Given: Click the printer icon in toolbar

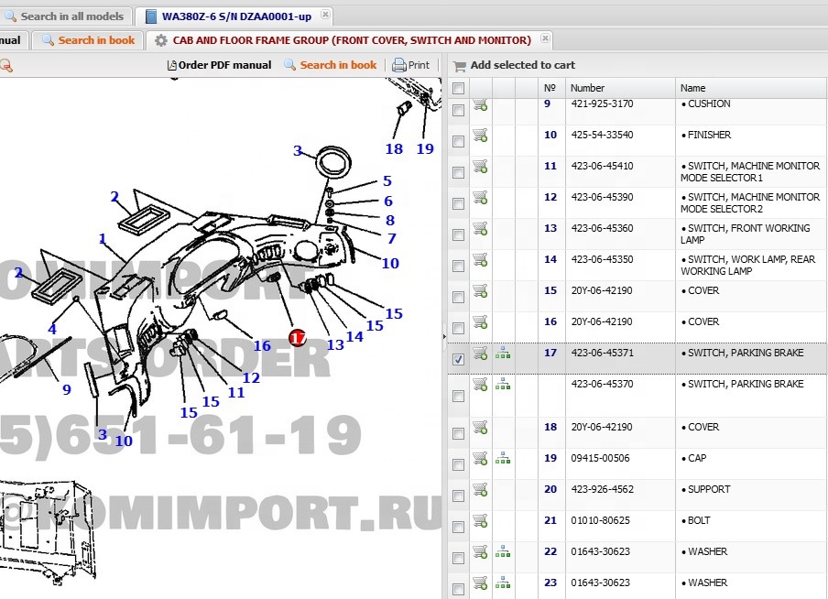Looking at the screenshot, I should [x=398, y=65].
